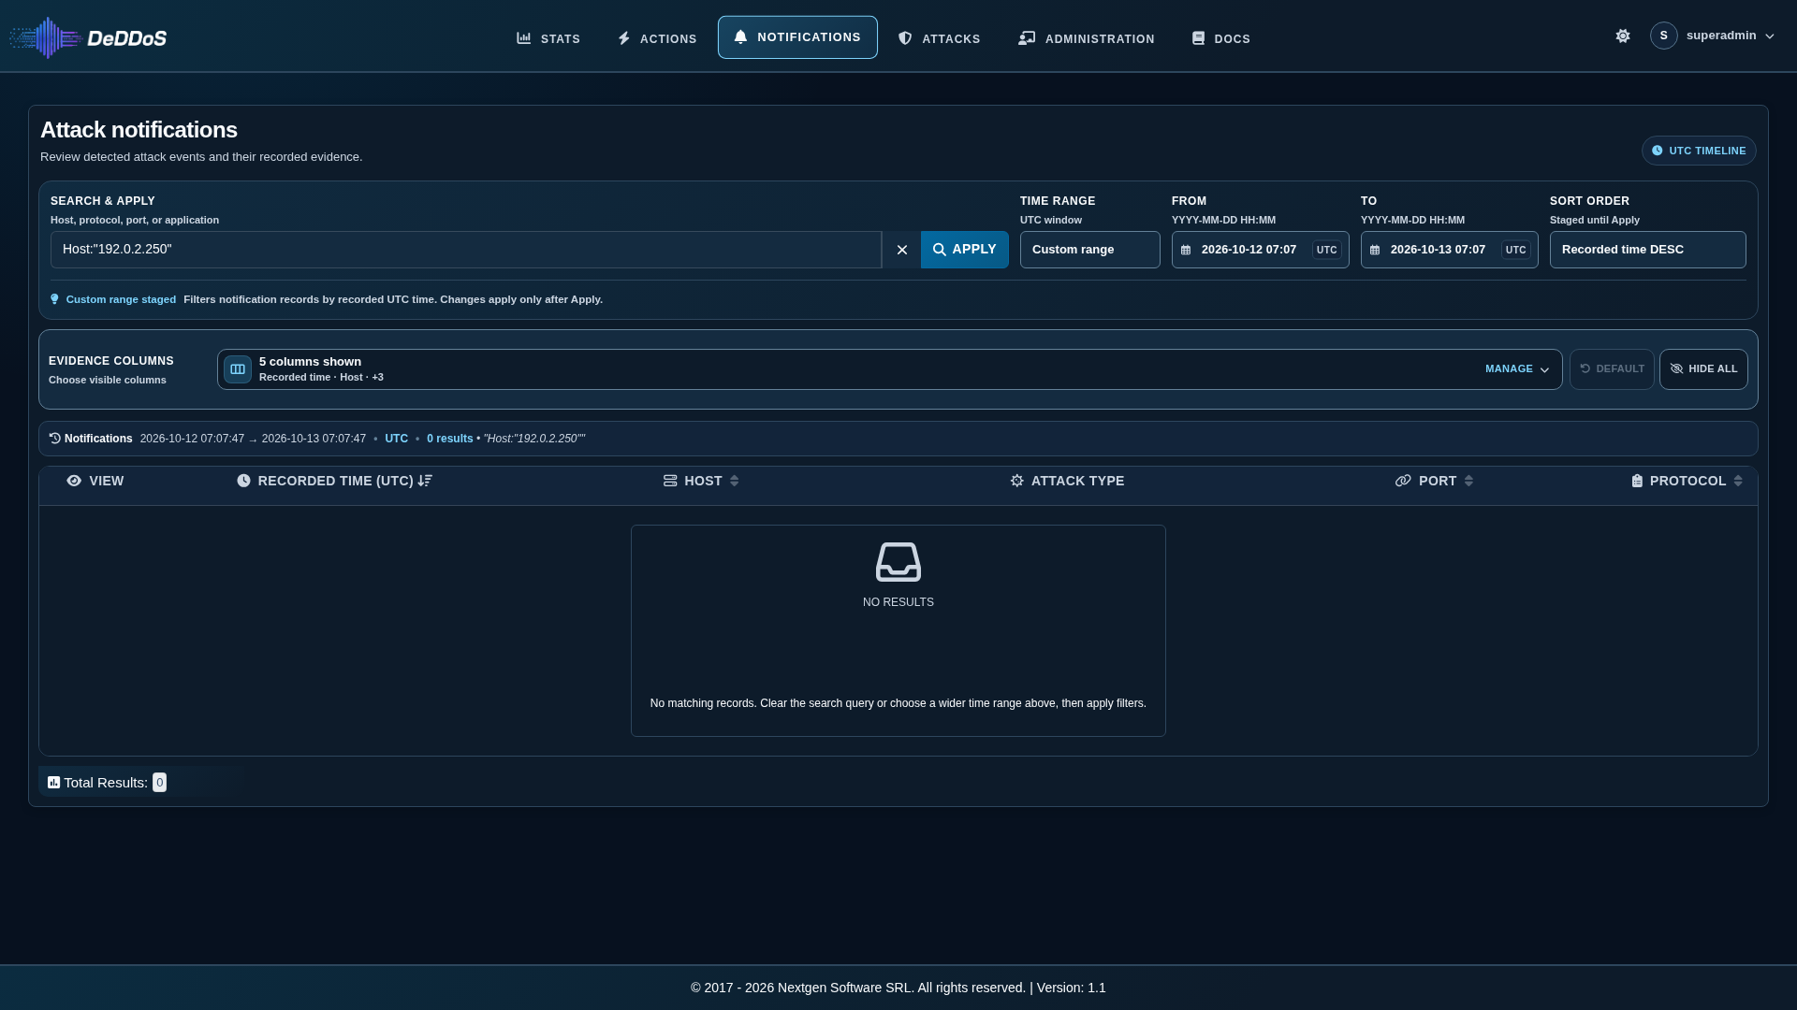
Task: Click the UTC label in the results summary
Action: (396, 439)
